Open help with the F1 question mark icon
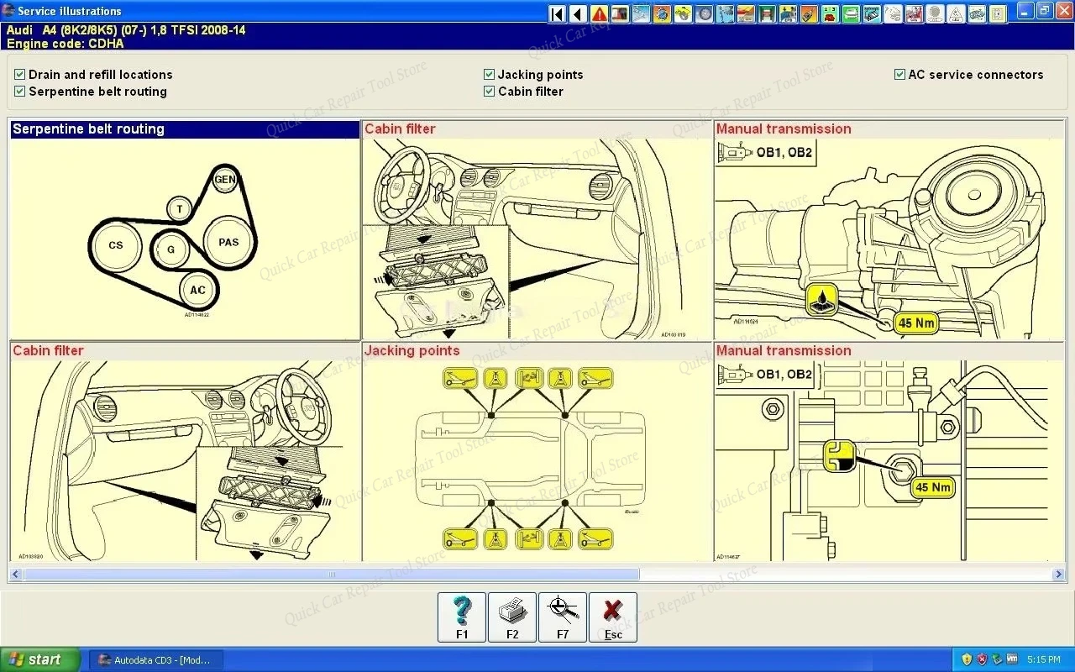The height and width of the screenshot is (672, 1075). pyautogui.click(x=461, y=617)
